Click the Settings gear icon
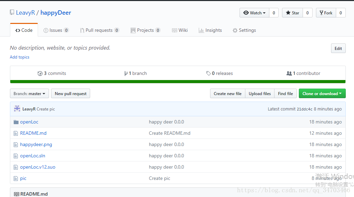Image resolution: width=354 pixels, height=197 pixels. [x=235, y=30]
